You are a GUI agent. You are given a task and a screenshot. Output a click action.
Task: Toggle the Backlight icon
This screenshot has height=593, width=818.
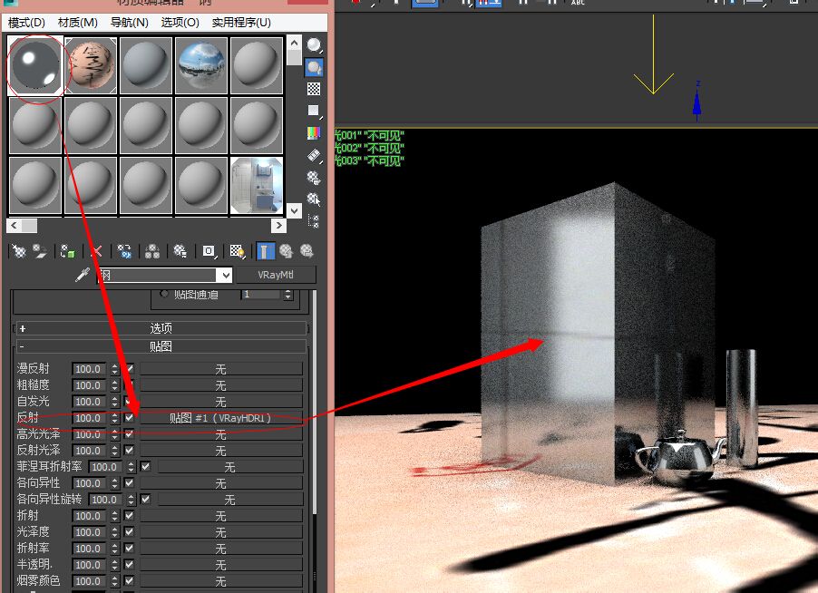click(x=314, y=68)
